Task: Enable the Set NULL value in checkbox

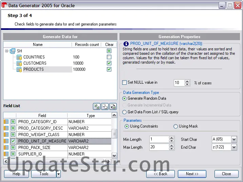Action: tap(124, 82)
